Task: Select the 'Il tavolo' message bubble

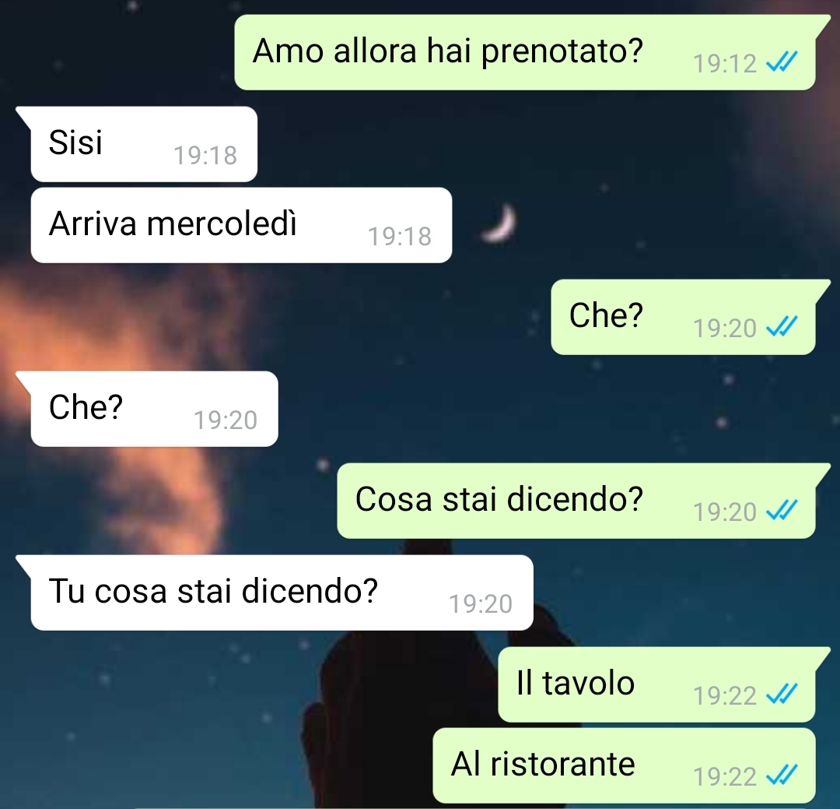Action: (658, 684)
